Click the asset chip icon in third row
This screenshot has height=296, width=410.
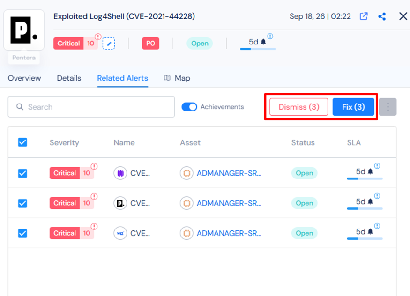(186, 233)
